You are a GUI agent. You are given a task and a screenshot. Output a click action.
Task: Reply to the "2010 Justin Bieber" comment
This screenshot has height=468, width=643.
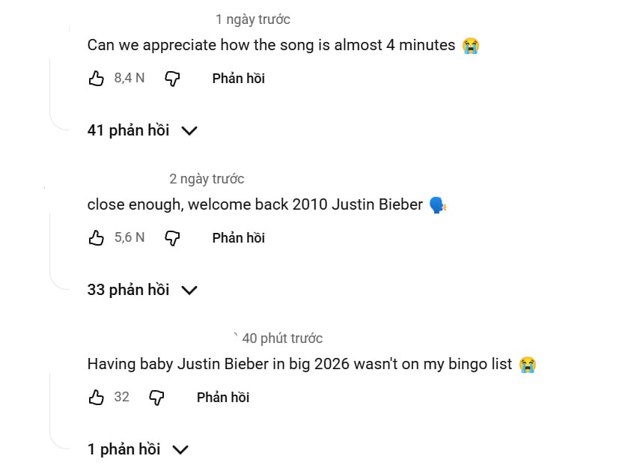[238, 237]
